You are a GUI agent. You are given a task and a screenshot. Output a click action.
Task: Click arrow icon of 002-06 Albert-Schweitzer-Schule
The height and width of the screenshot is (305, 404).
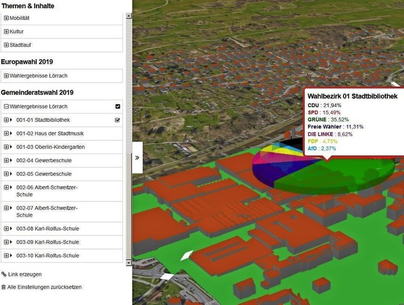[x=11, y=188]
